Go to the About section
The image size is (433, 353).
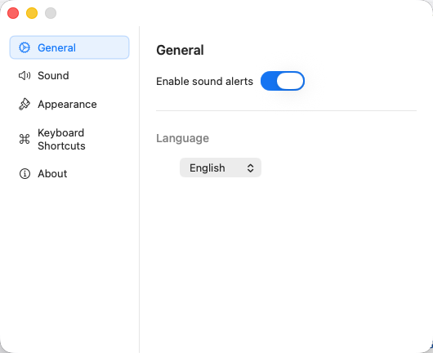pos(69,174)
